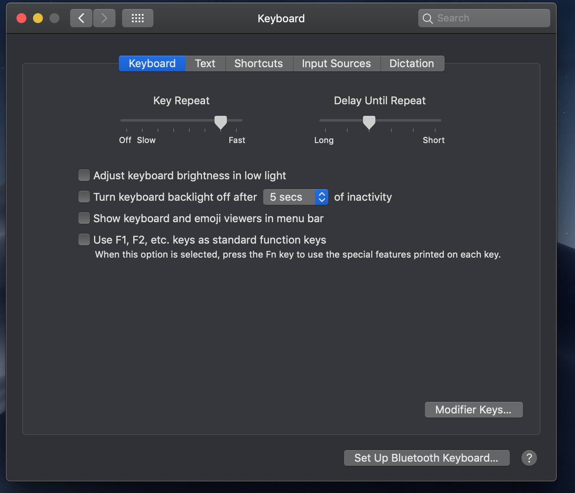Open Modifier Keys settings
The width and height of the screenshot is (575, 493).
point(474,410)
